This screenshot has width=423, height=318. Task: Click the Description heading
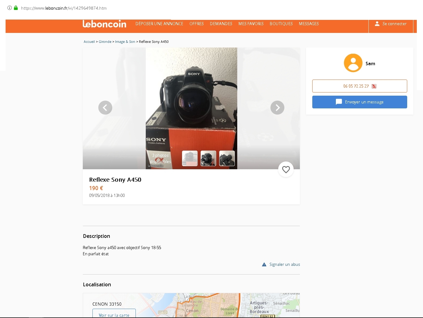click(x=96, y=236)
